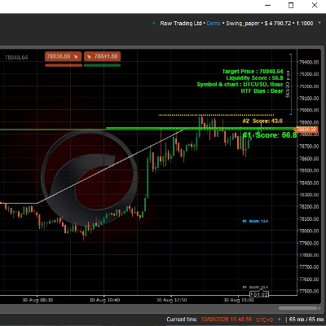This screenshot has height=326, width=326.
Task: Select the #2 Score: 43.6 label
Action: pyautogui.click(x=262, y=121)
